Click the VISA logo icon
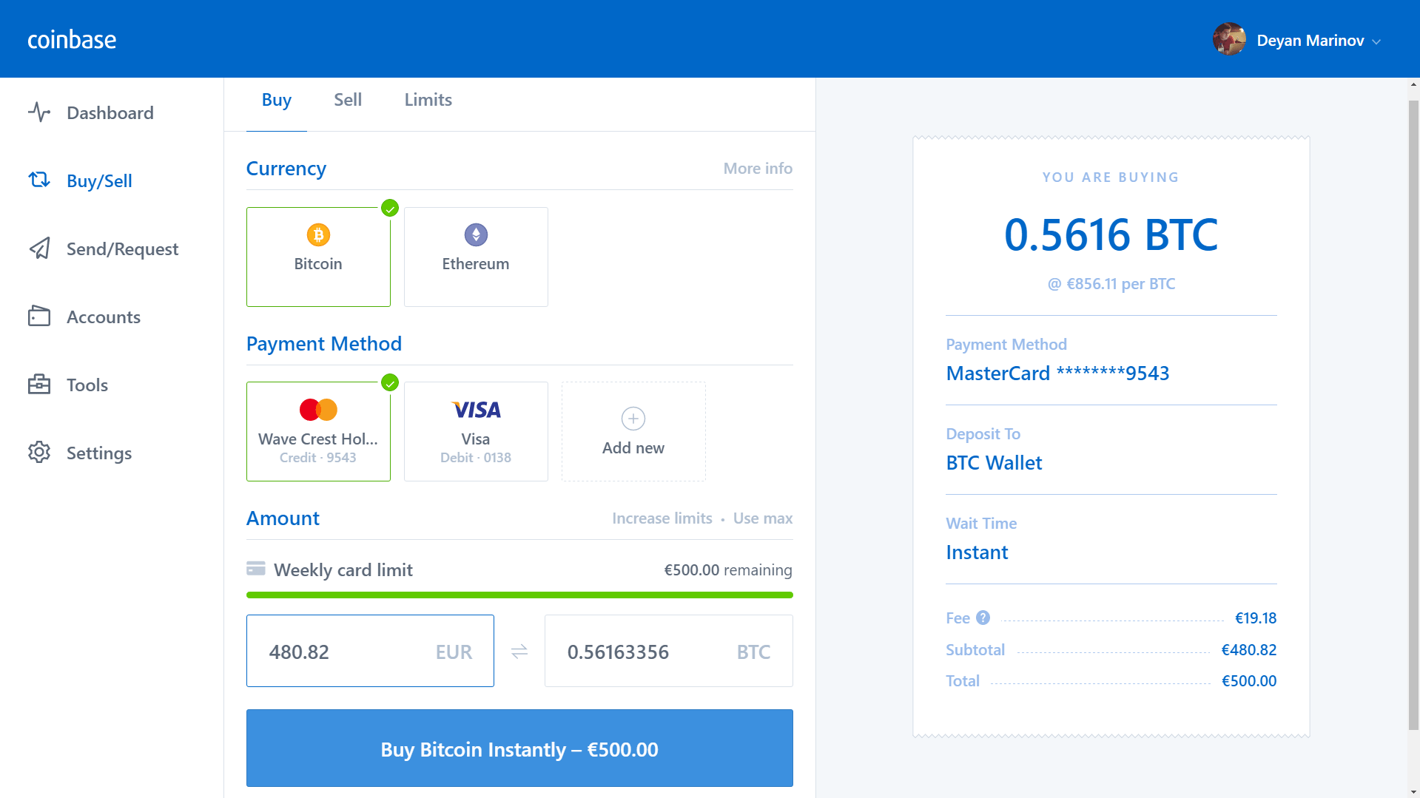1420x798 pixels. pos(476,410)
